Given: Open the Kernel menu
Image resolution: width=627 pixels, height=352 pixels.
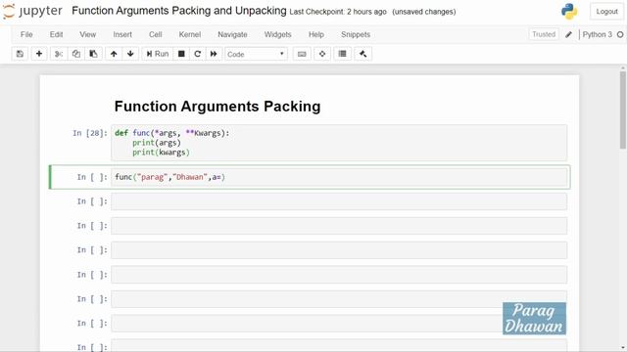Looking at the screenshot, I should [189, 35].
